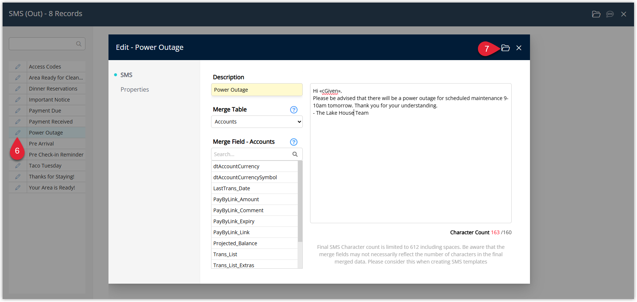The height and width of the screenshot is (302, 637).
Task: Click the save/exit folder icon in Edit dialog
Action: pyautogui.click(x=505, y=48)
